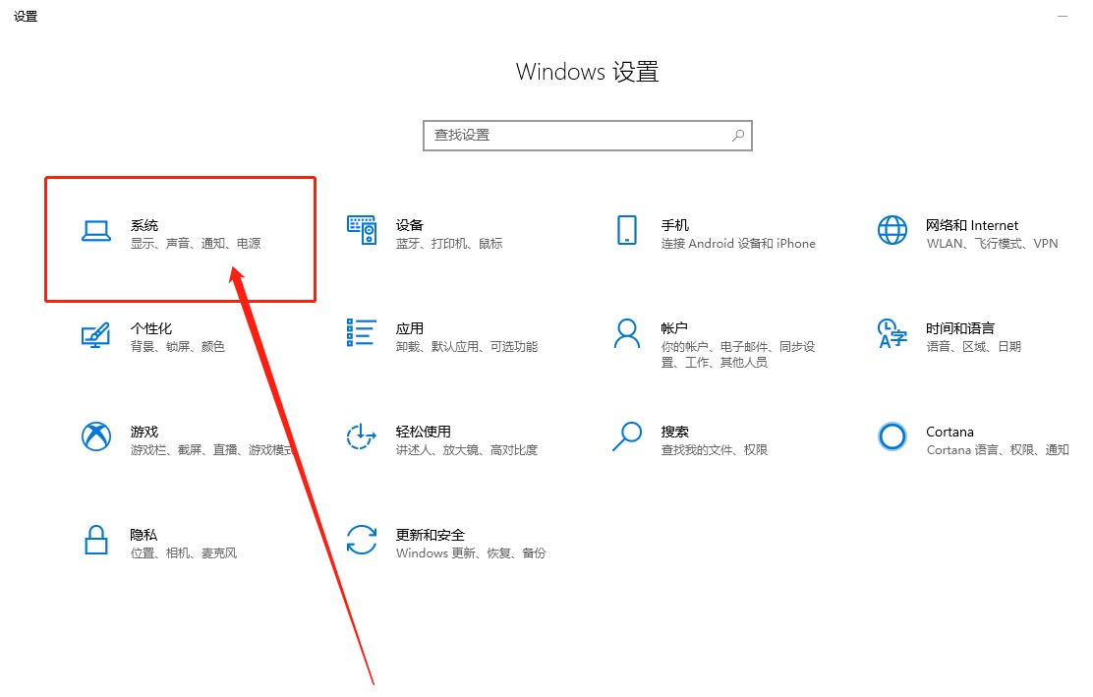Open 设备 via the keyboard-speaker icon
Image resolution: width=1093 pixels, height=697 pixels.
click(x=362, y=231)
